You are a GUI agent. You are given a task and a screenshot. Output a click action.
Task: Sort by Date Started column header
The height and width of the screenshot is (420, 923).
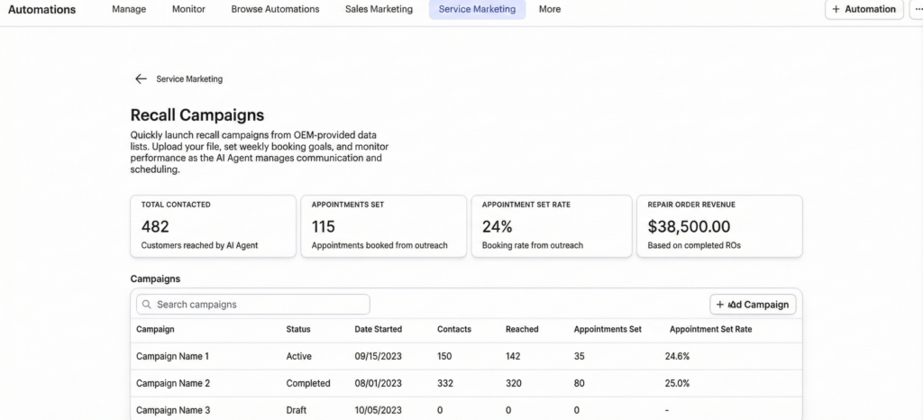click(378, 329)
